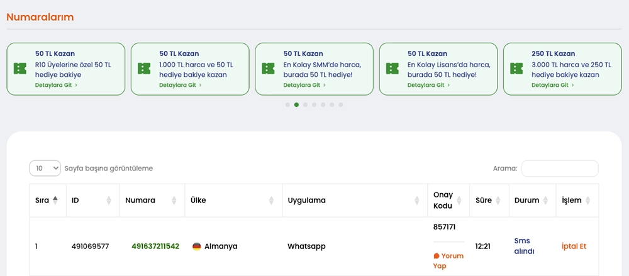Click İptal Et to cancel the number
Viewport: 629px width, 276px height.
[574, 246]
